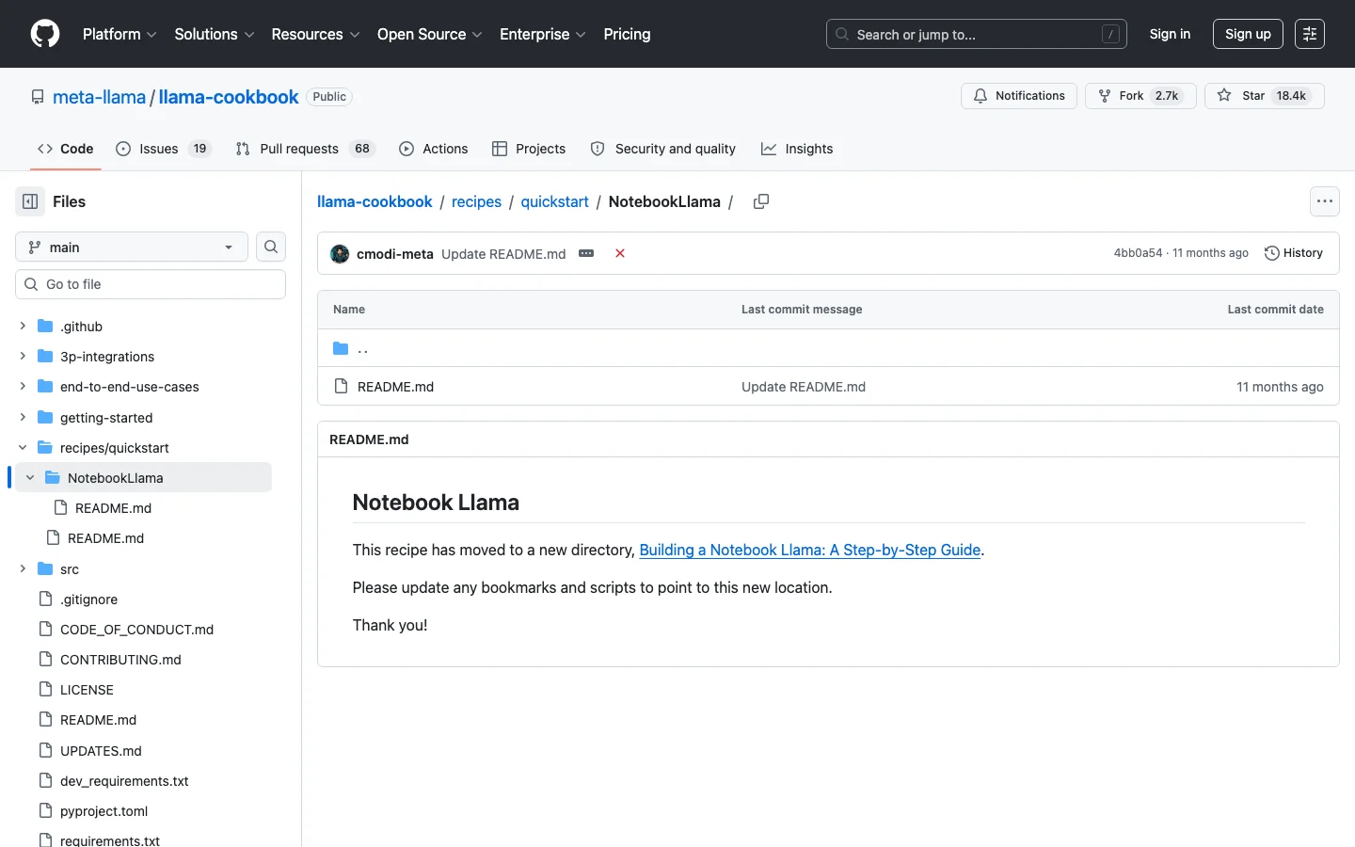Show the commit message ellipsis details

click(x=586, y=253)
